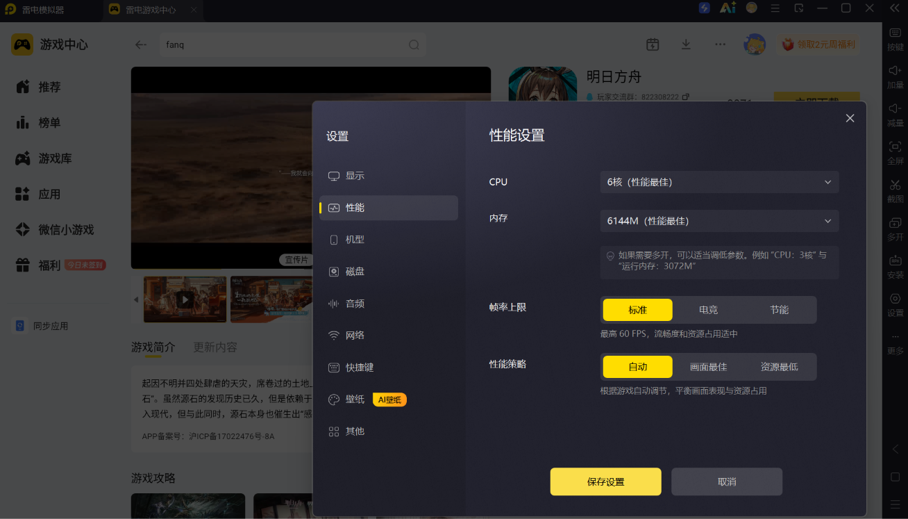Open the user avatar in game center header
This screenshot has width=908, height=519.
(755, 44)
